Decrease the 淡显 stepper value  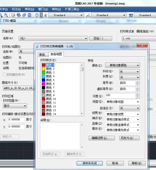click(x=138, y=97)
